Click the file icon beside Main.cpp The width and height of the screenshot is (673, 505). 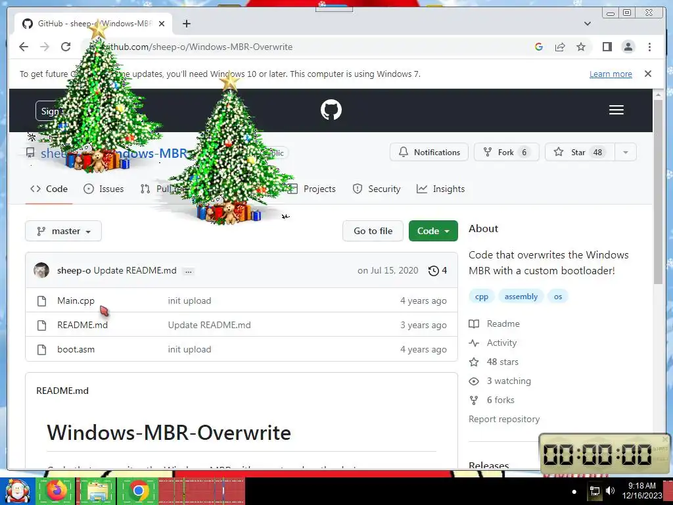[41, 301]
